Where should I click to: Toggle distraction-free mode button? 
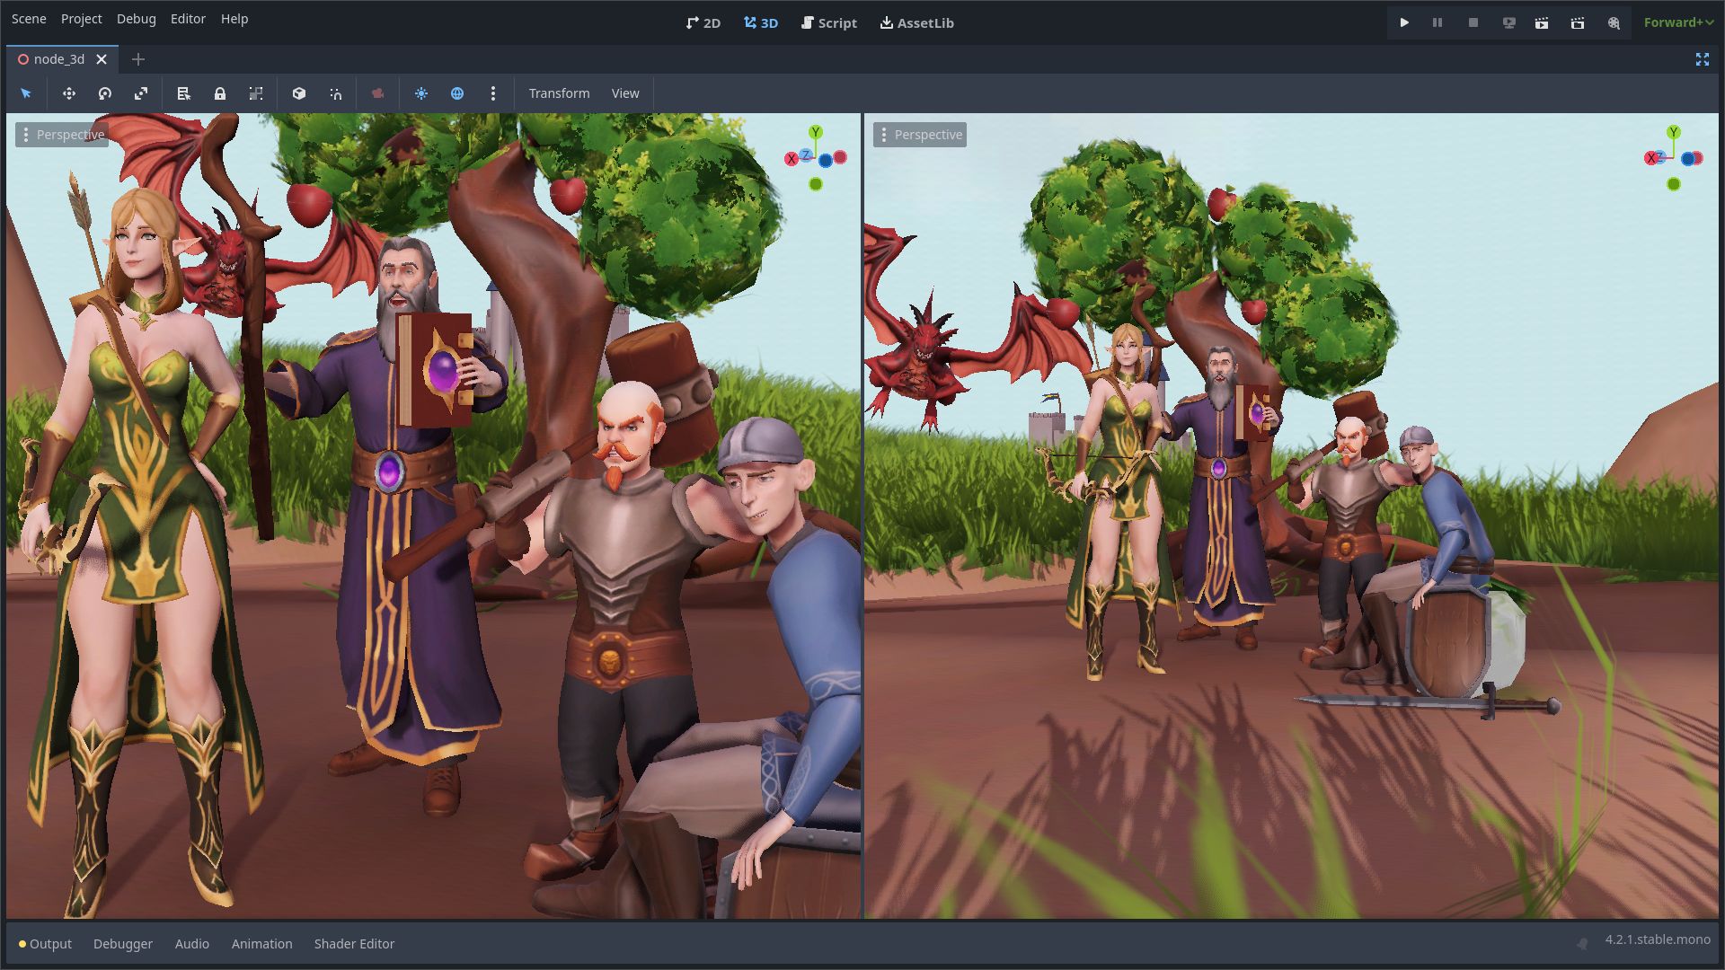[1702, 59]
